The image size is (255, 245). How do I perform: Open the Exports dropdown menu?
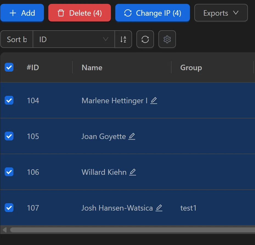point(221,13)
